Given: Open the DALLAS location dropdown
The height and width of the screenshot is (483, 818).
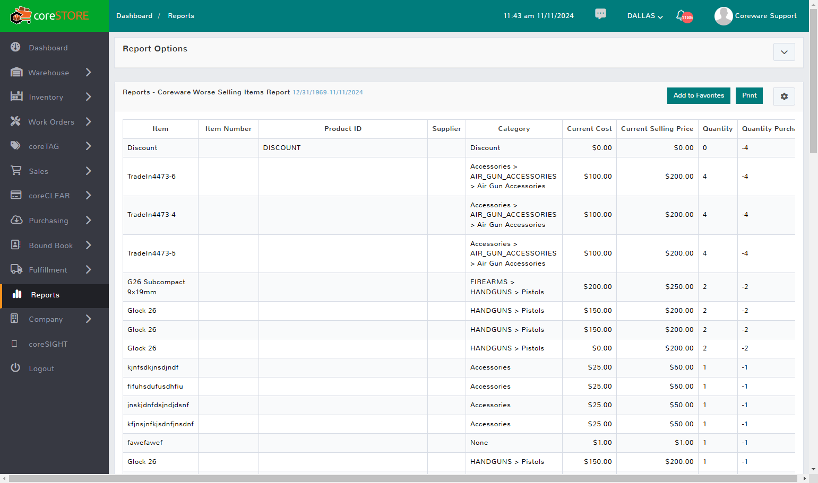Looking at the screenshot, I should [x=645, y=16].
